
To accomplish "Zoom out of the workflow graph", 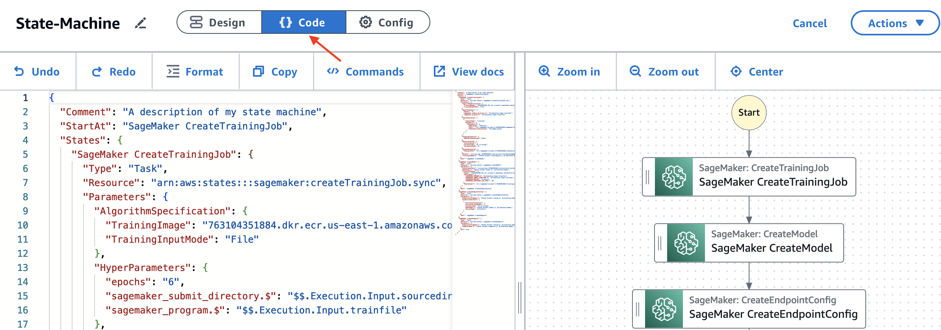I will tap(664, 72).
